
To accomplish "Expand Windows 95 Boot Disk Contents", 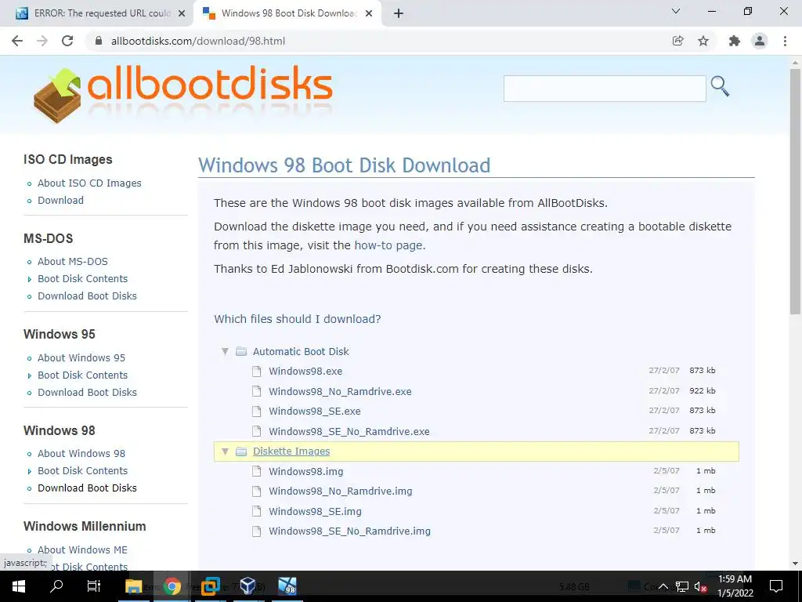I will [82, 375].
